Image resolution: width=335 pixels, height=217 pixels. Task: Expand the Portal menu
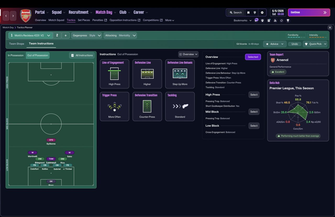pos(42,12)
